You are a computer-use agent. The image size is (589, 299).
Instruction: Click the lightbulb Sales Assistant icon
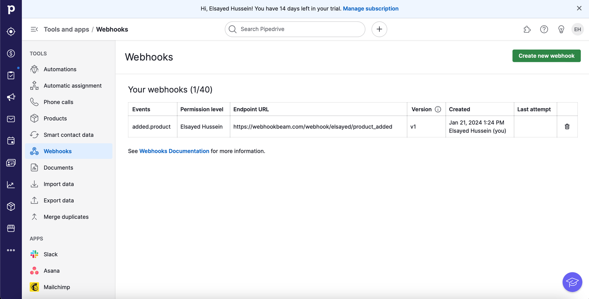pyautogui.click(x=561, y=29)
